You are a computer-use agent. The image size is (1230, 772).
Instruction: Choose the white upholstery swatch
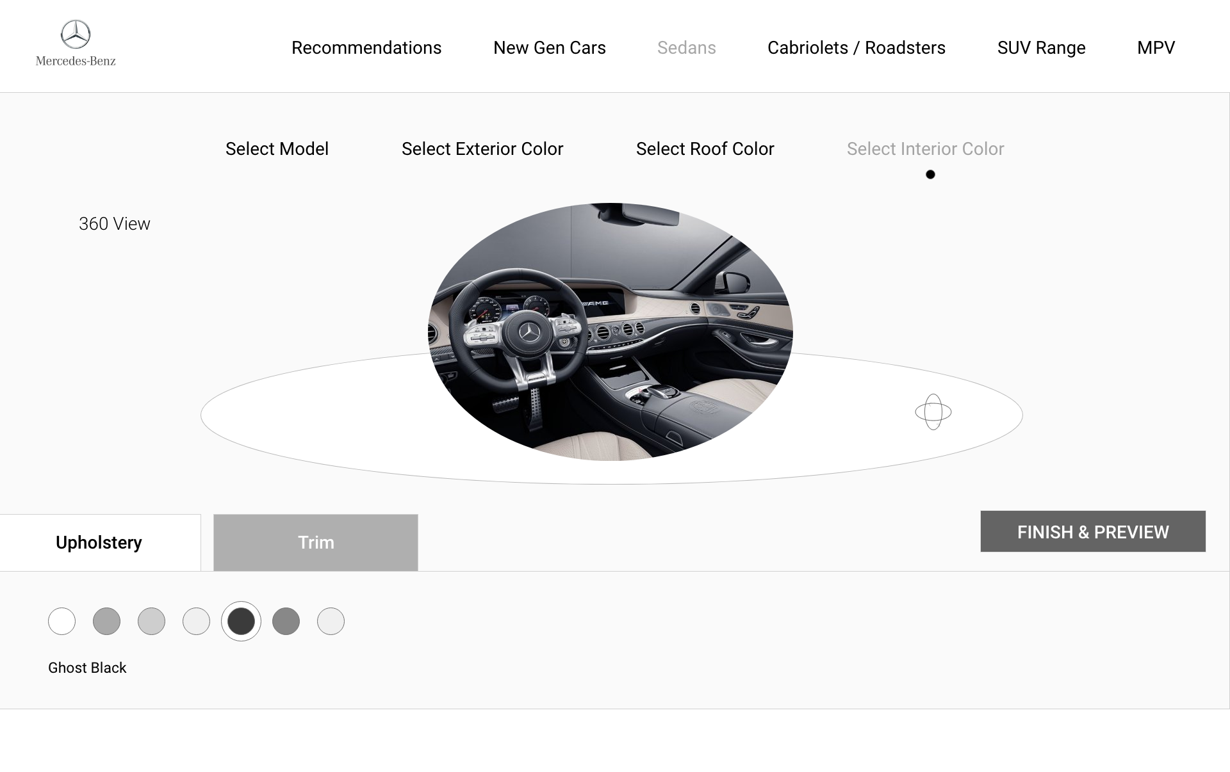61,621
